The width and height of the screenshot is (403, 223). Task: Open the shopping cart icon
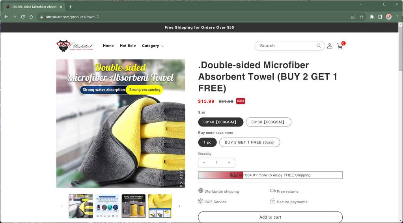340,46
